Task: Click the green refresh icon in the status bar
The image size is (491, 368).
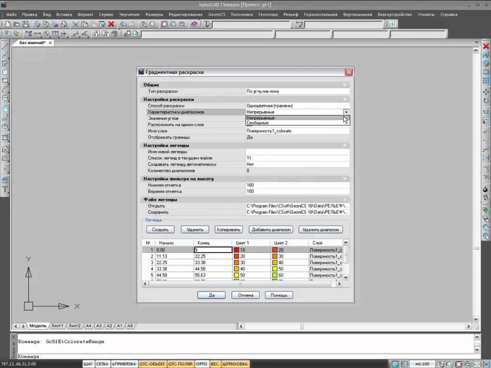Action: 477,364
